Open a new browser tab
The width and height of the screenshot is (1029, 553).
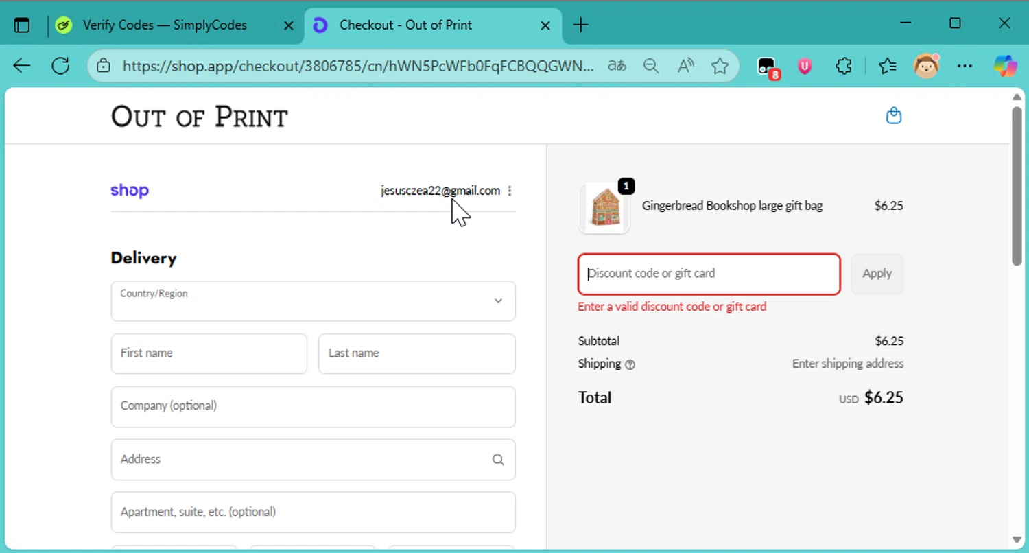click(x=581, y=25)
